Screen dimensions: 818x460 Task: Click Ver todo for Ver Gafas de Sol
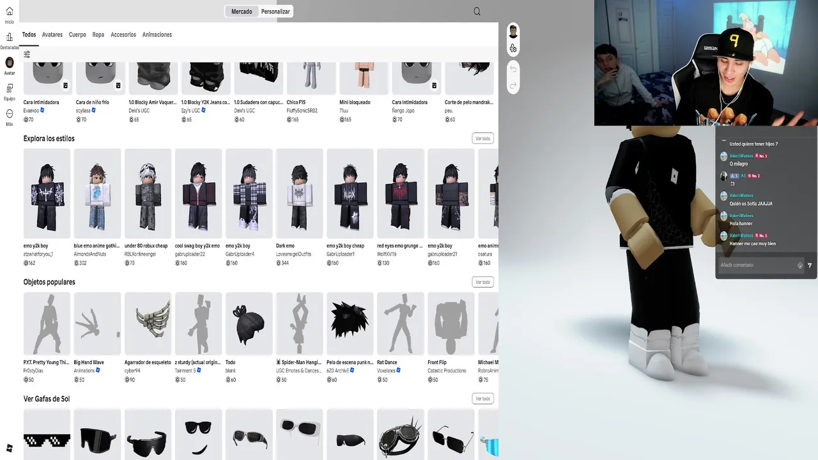pyautogui.click(x=482, y=399)
